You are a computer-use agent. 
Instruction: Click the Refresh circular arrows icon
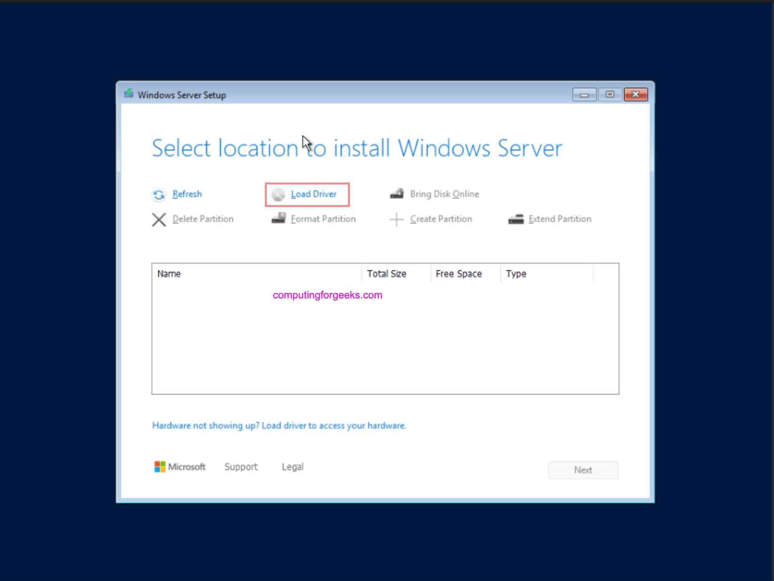point(159,194)
